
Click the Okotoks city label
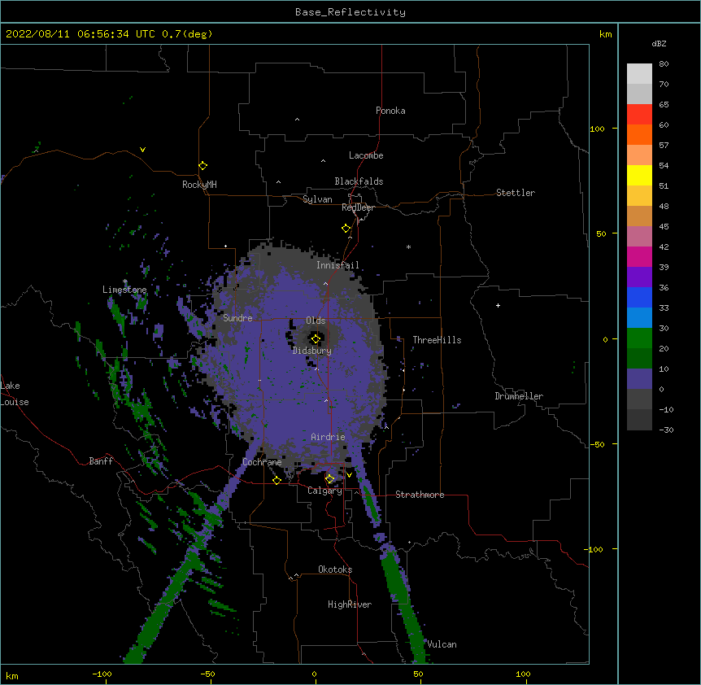coord(335,569)
